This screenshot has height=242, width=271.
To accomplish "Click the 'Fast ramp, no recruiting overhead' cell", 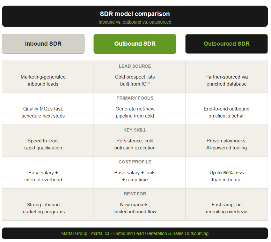I will click(x=226, y=208).
